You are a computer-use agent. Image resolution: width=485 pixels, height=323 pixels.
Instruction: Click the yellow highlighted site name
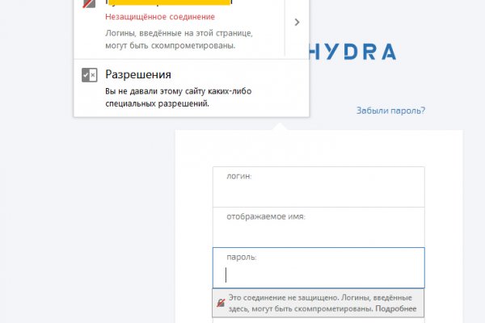(168, 3)
